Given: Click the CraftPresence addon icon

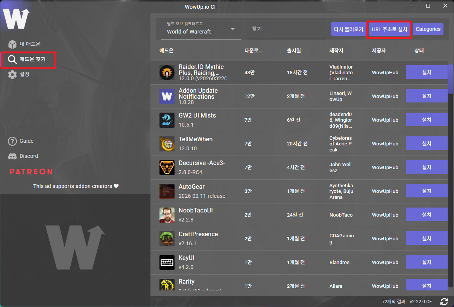Looking at the screenshot, I should 167,238.
